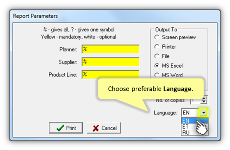Click the green checkmark Print icon
The image size is (230, 150).
click(60, 128)
